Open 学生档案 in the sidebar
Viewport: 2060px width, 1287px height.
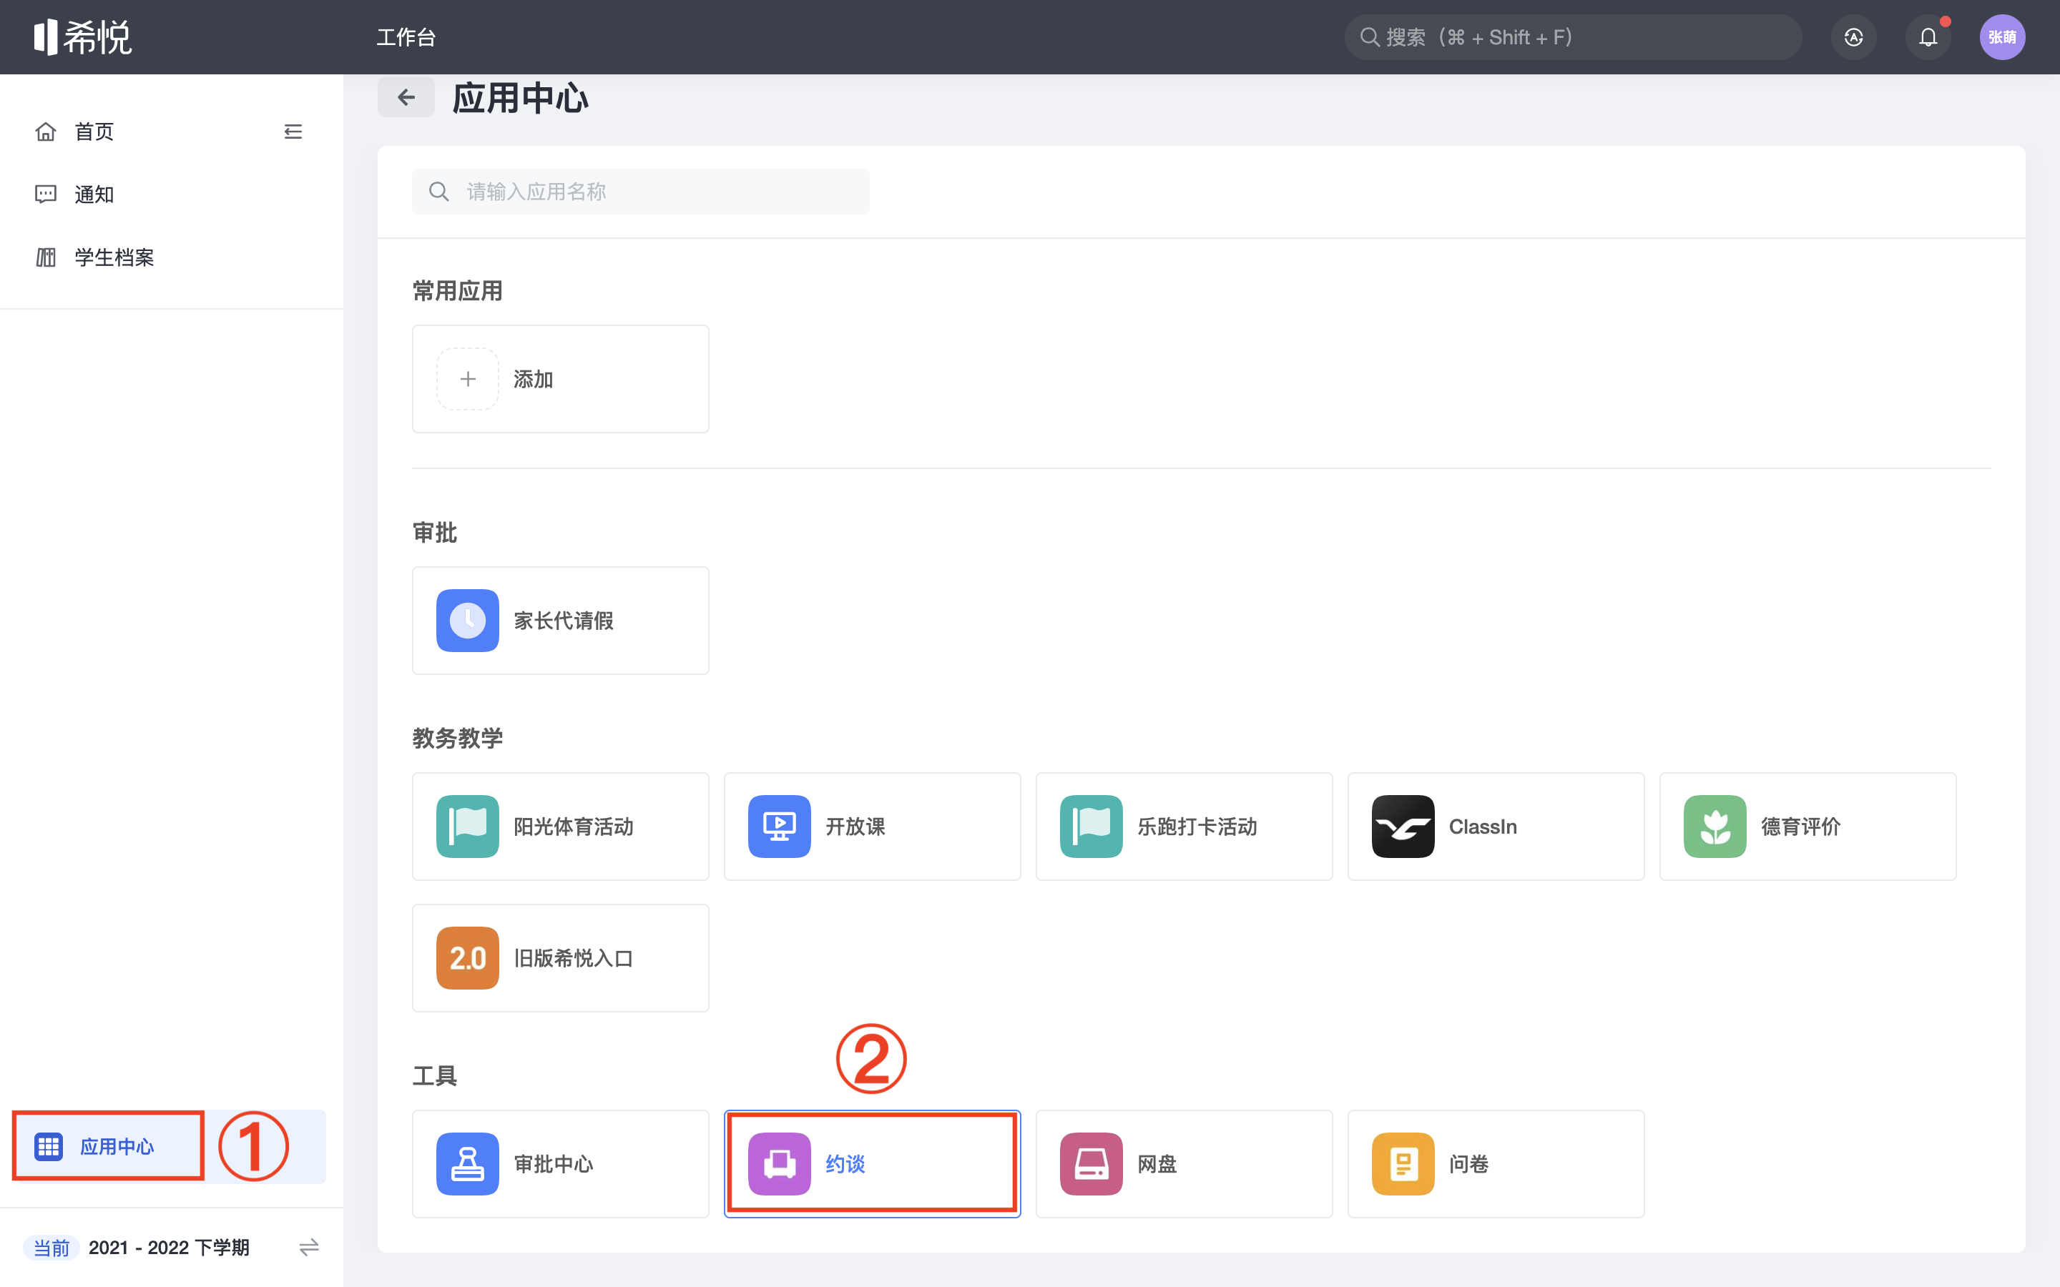point(114,257)
